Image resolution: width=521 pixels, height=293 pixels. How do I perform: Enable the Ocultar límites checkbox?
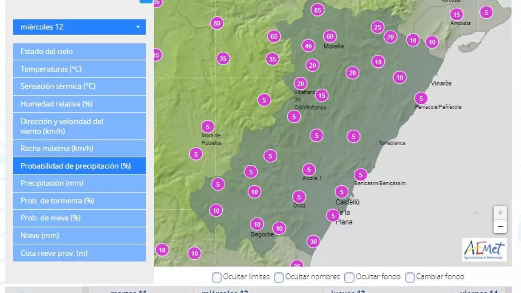217,277
